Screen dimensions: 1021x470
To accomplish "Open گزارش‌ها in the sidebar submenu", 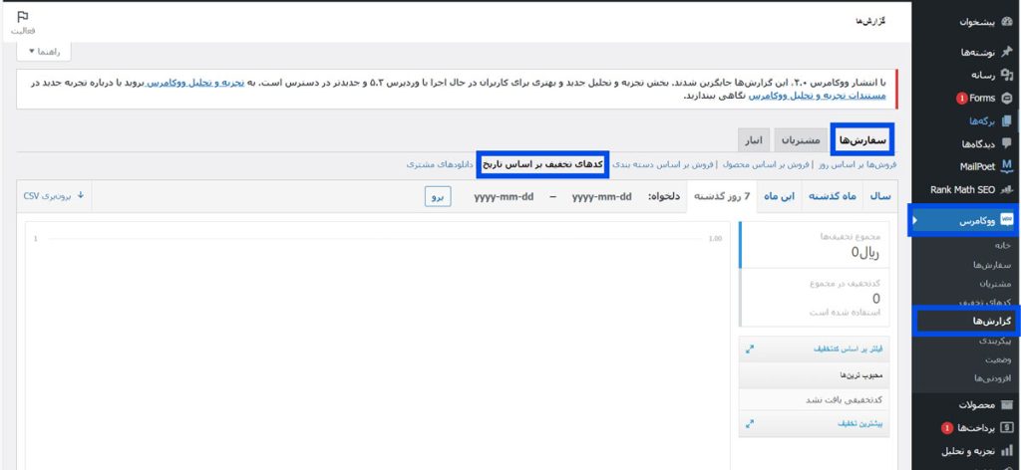I will tap(992, 322).
